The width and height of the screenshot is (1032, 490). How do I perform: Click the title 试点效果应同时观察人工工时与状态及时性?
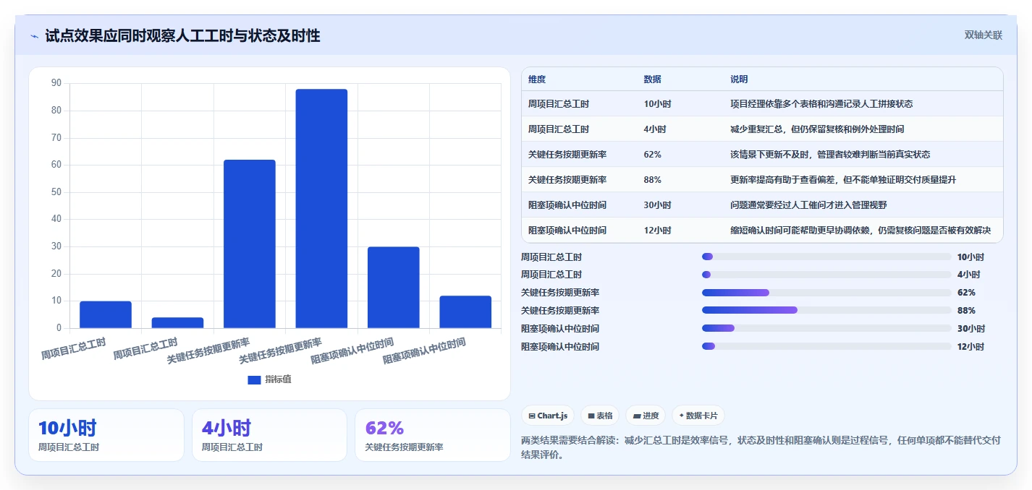pyautogui.click(x=182, y=35)
